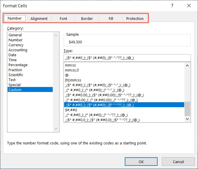Screen dimensions: 198x169
Task: Choose Number in the category list
Action: pos(30,40)
